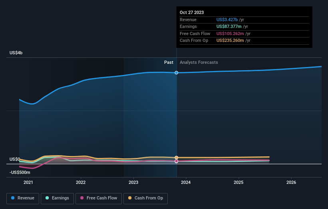This screenshot has height=209, width=328.
Task: Click the US$4b y-axis label
Action: [16, 53]
